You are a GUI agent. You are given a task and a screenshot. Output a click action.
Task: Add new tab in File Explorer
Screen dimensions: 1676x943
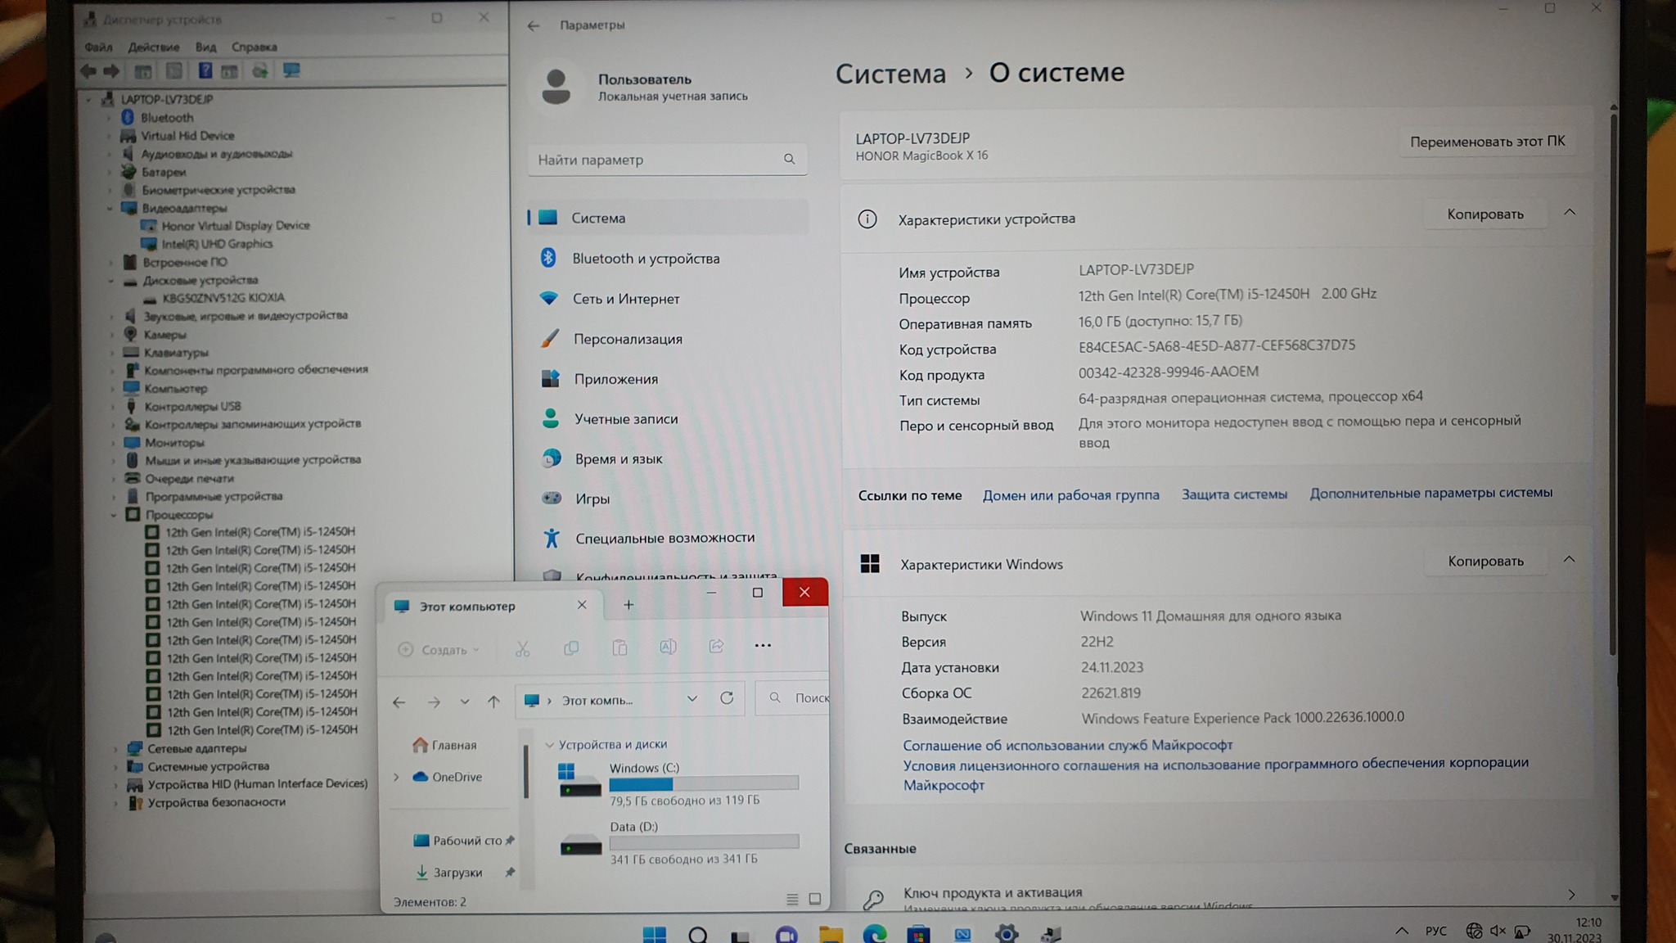(x=628, y=605)
